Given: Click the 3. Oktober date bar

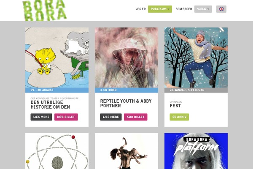Looking at the screenshot, I should point(126,90).
